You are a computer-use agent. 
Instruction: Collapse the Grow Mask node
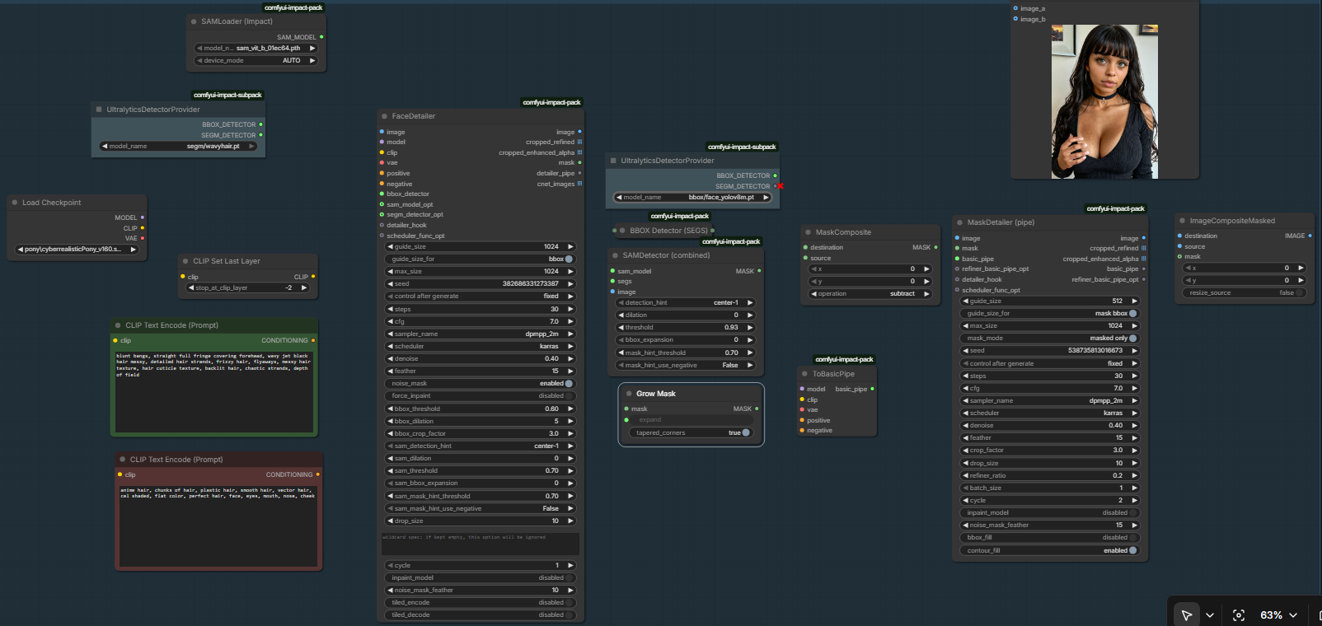point(628,394)
